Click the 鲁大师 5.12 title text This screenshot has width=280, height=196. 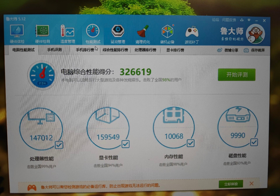pyautogui.click(x=16, y=19)
